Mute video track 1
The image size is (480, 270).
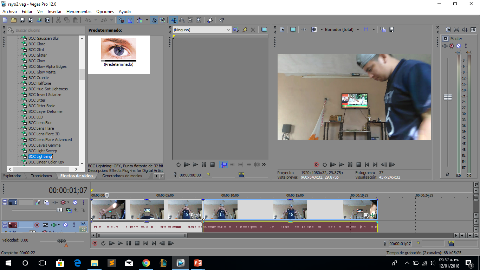[75, 202]
